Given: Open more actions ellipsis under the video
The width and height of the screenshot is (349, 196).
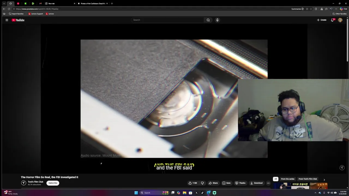Looking at the screenshot, I should click(x=268, y=183).
